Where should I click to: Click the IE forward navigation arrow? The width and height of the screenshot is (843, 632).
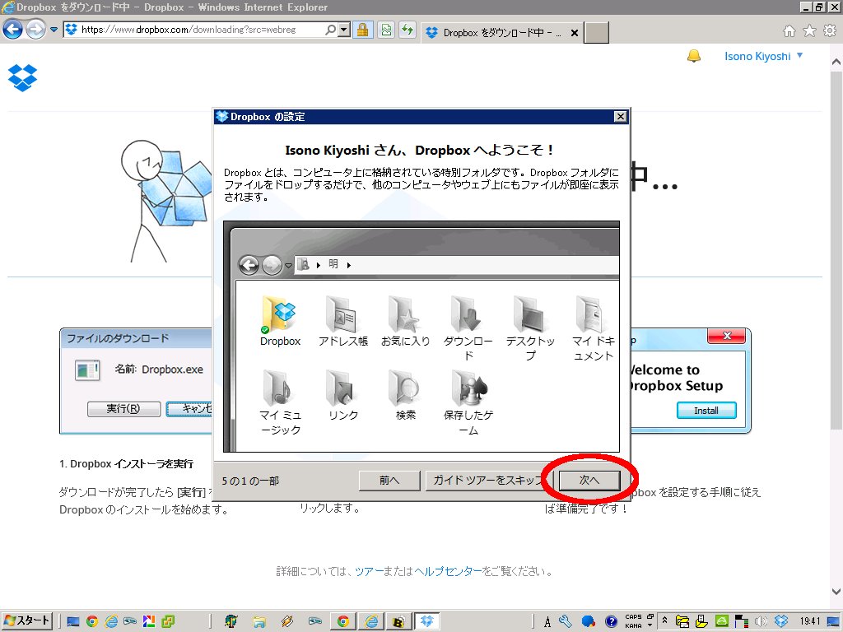click(x=35, y=29)
